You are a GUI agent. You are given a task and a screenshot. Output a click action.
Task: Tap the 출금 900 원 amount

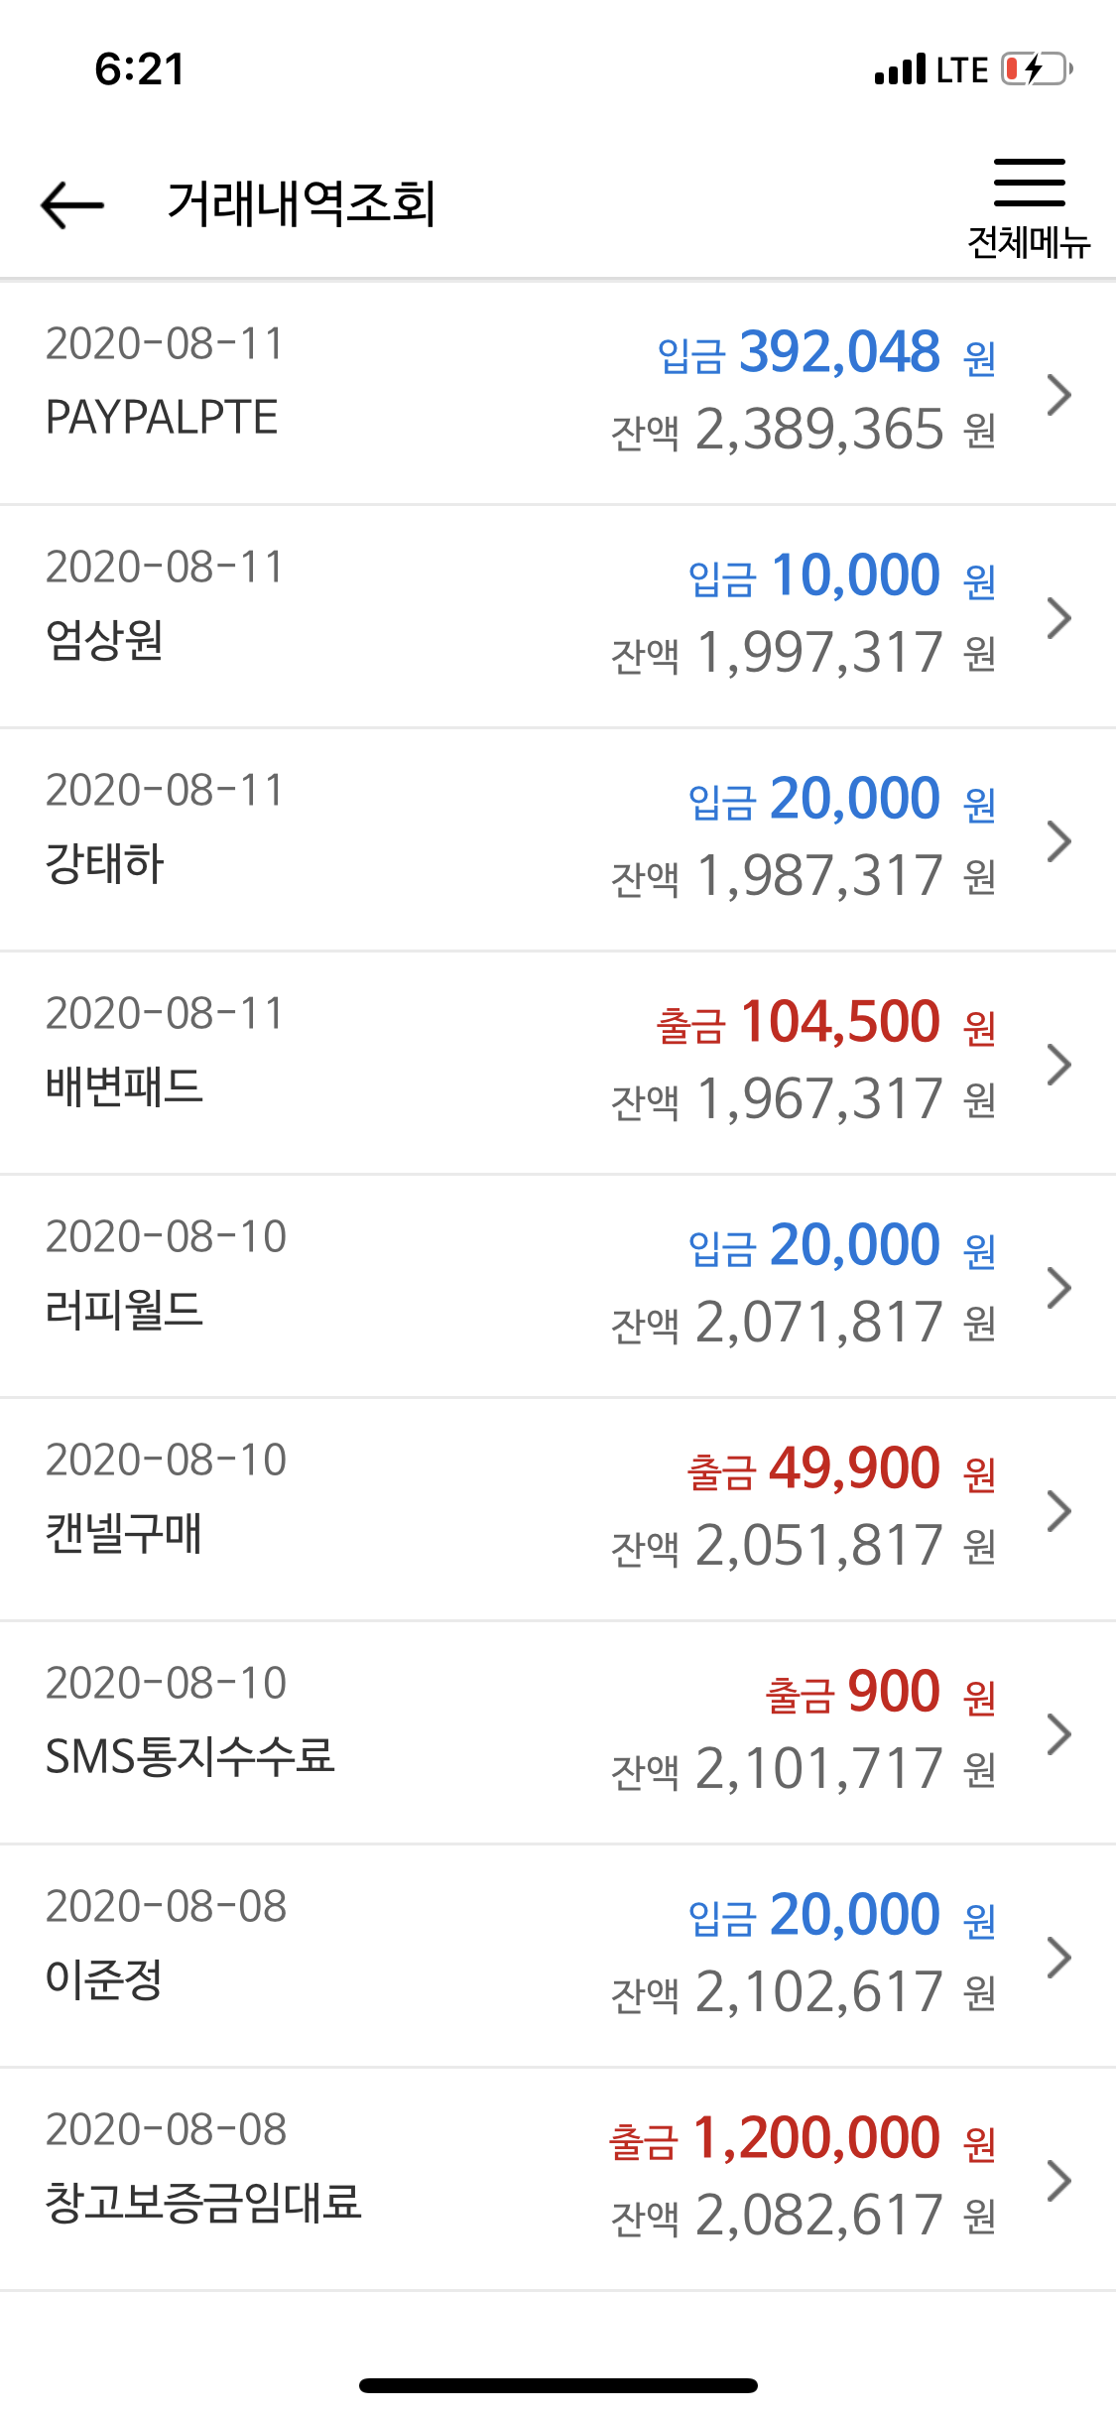coord(881,1692)
